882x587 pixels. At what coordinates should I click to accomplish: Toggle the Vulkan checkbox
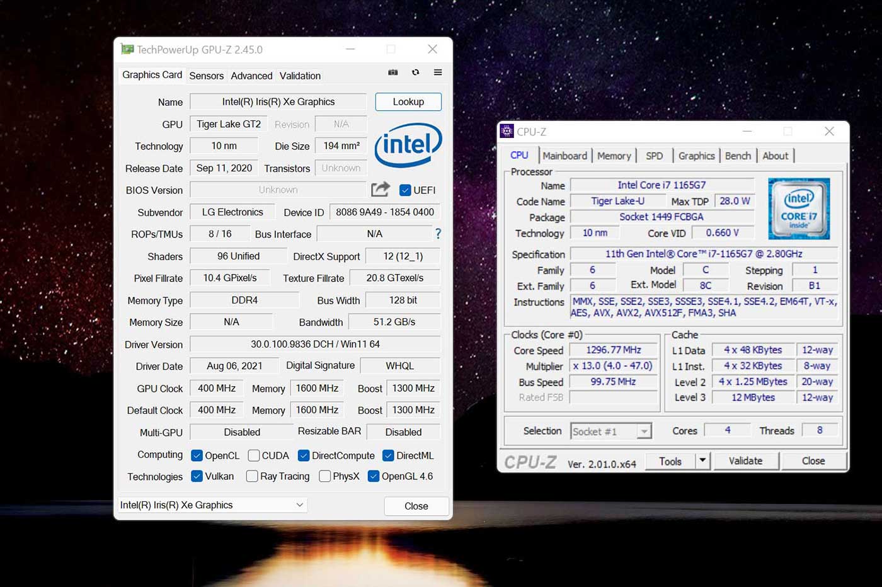pyautogui.click(x=197, y=476)
